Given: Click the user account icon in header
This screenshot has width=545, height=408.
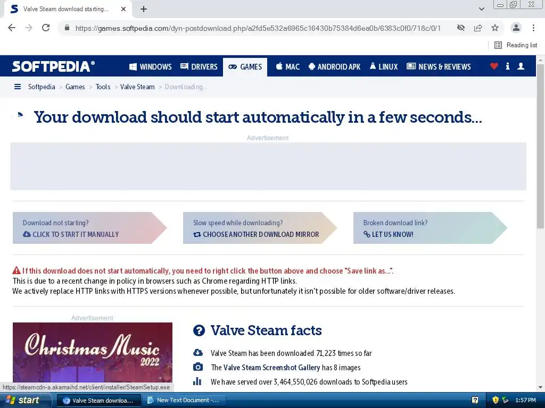Looking at the screenshot, I should (521, 66).
